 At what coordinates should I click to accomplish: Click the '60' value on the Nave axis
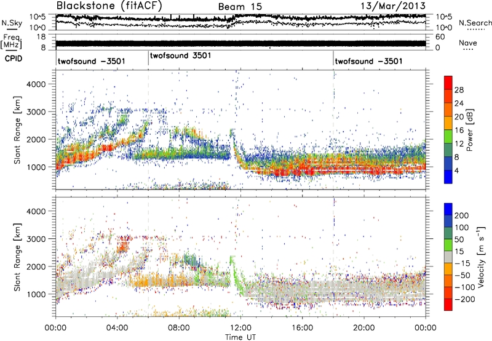pyautogui.click(x=440, y=37)
